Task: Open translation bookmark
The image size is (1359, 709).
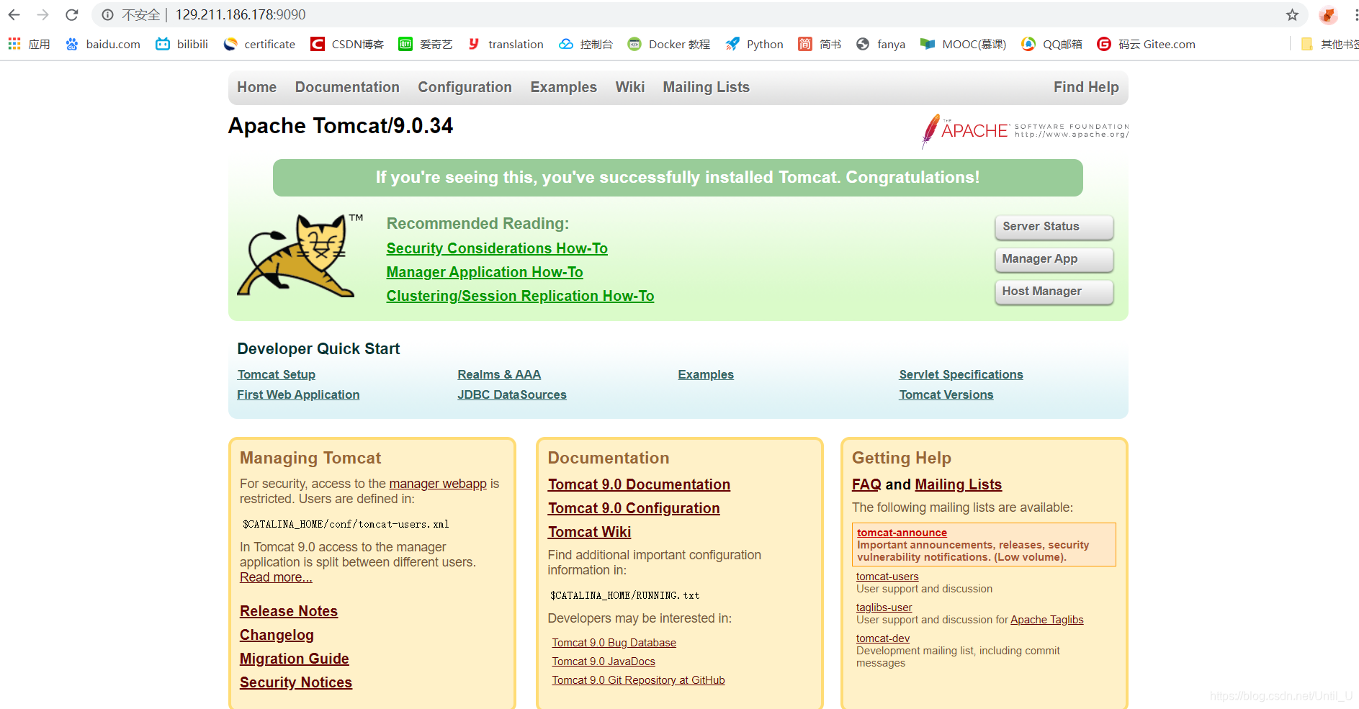Action: tap(506, 44)
